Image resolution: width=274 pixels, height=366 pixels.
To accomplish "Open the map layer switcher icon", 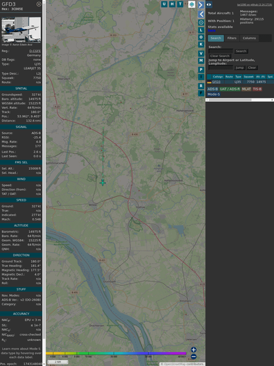I will point(192,4).
